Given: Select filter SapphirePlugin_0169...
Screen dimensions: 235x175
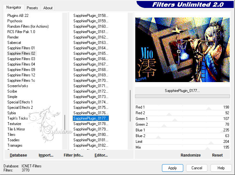Looking at the screenshot, I should point(91,75).
